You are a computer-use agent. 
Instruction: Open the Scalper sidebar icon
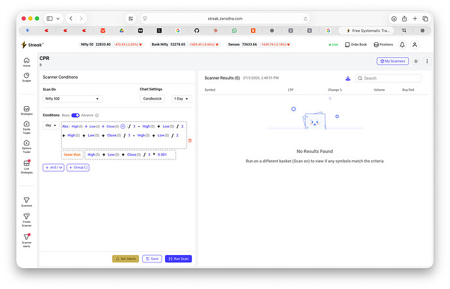pos(26,77)
